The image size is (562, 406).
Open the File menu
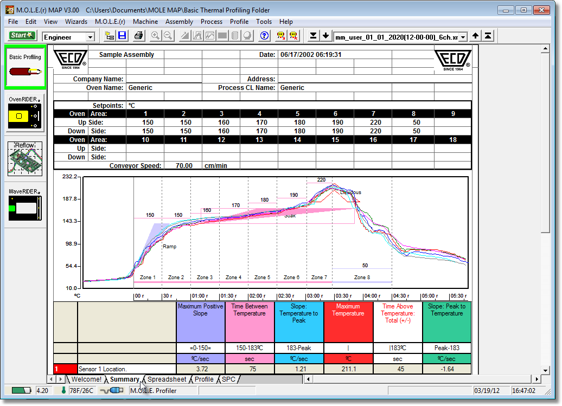[x=13, y=22]
